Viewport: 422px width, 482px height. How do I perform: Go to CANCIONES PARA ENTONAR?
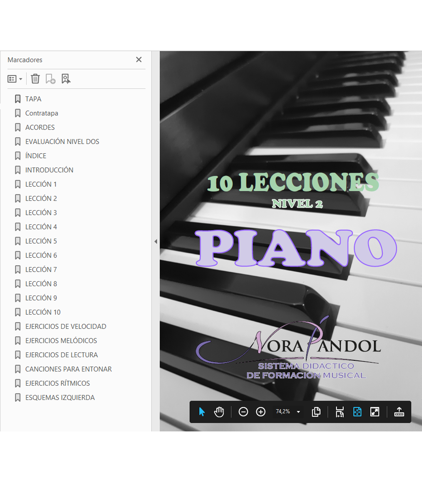click(x=68, y=369)
